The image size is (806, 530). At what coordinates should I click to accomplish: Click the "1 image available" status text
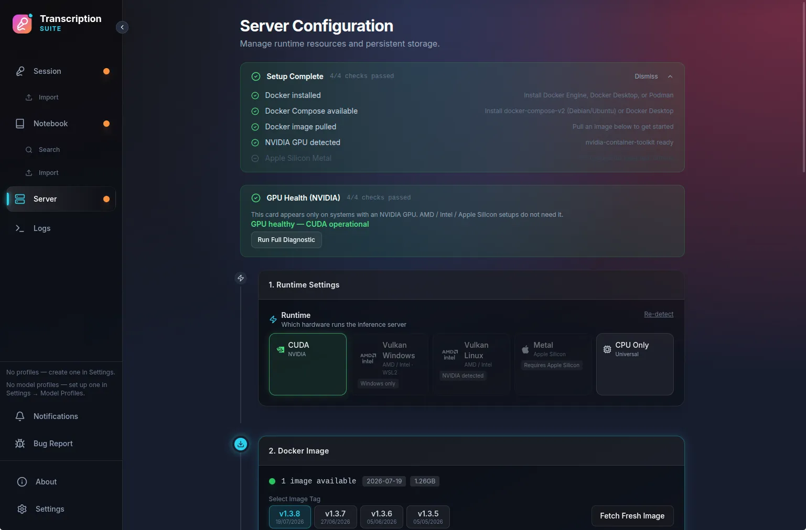click(x=319, y=481)
